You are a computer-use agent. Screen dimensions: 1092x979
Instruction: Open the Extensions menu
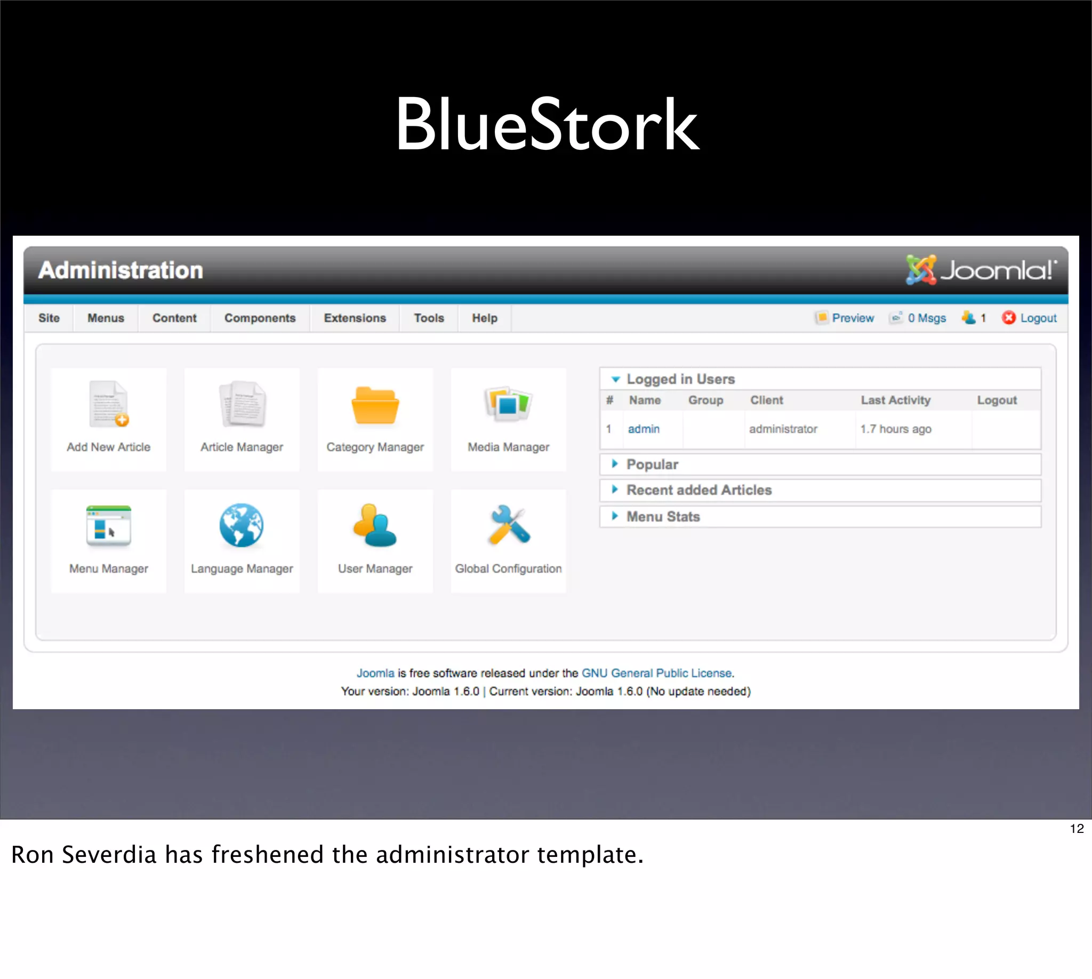tap(355, 318)
